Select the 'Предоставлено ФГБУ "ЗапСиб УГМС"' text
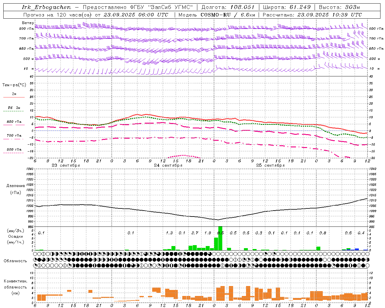This screenshot has height=308, width=385. pos(137,7)
